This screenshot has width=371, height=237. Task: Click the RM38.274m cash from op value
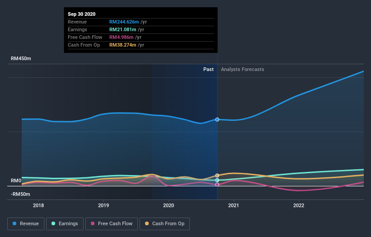pos(122,45)
